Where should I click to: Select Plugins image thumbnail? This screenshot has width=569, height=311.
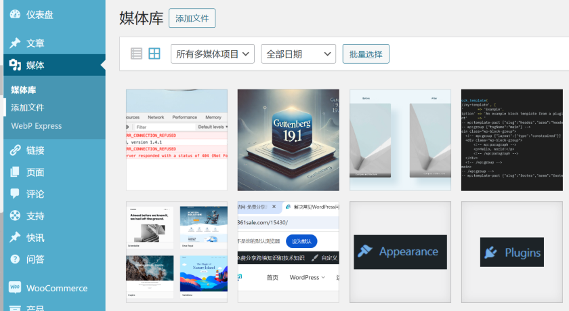click(512, 252)
